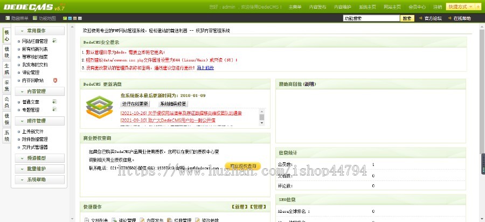Screen dimensions: 485x222
Task: Open 我发布的文档 in the sidebar
Action: (34, 65)
